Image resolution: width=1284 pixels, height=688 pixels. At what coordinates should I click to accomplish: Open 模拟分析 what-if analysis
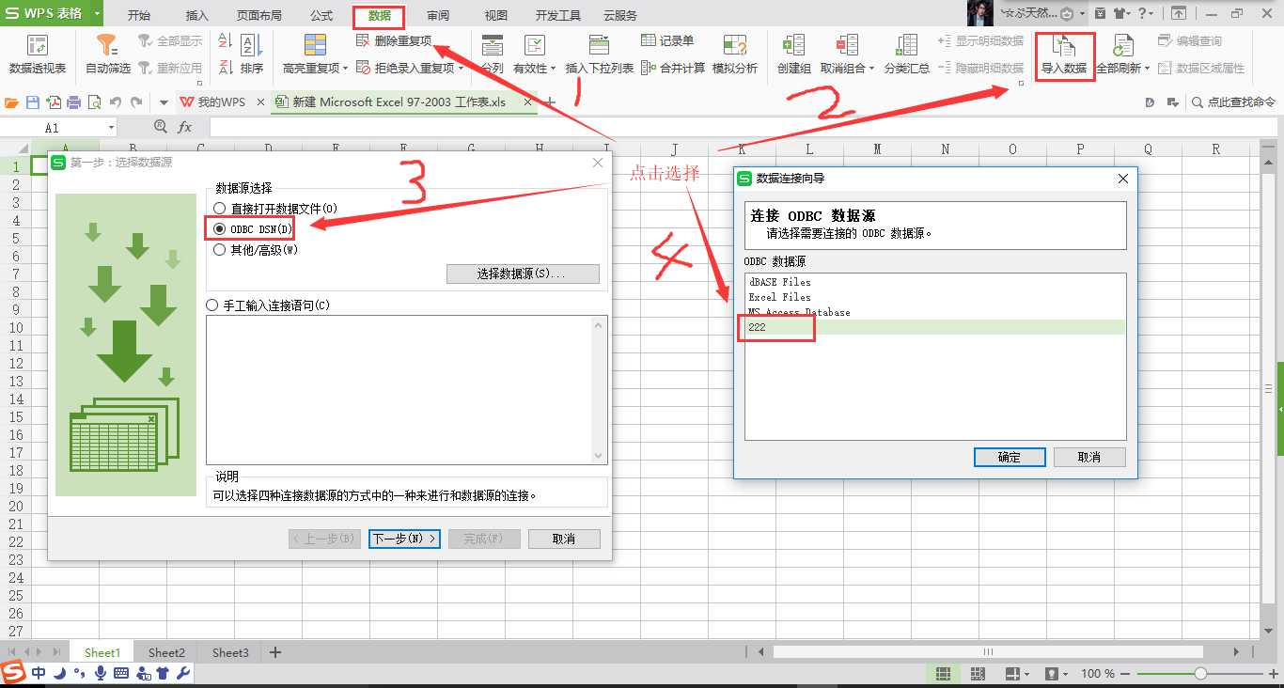(735, 55)
